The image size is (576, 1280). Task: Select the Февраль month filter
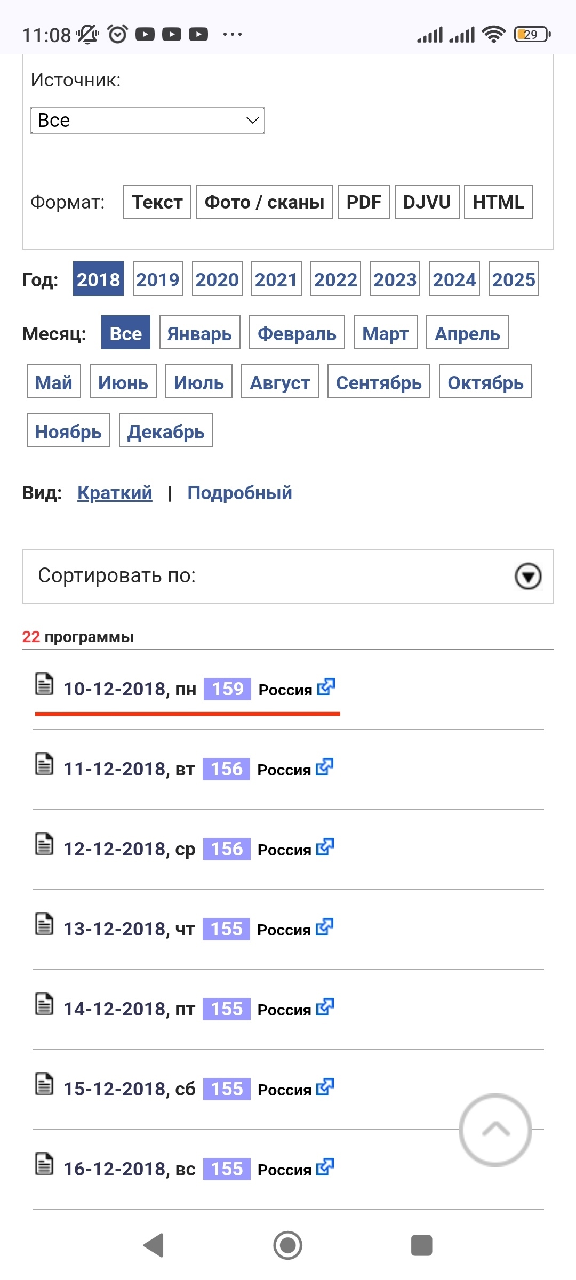pos(297,333)
